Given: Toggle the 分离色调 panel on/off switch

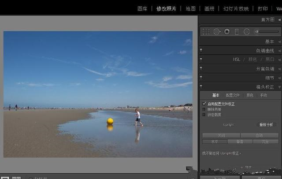Looking at the screenshot, I should pos(201,69).
